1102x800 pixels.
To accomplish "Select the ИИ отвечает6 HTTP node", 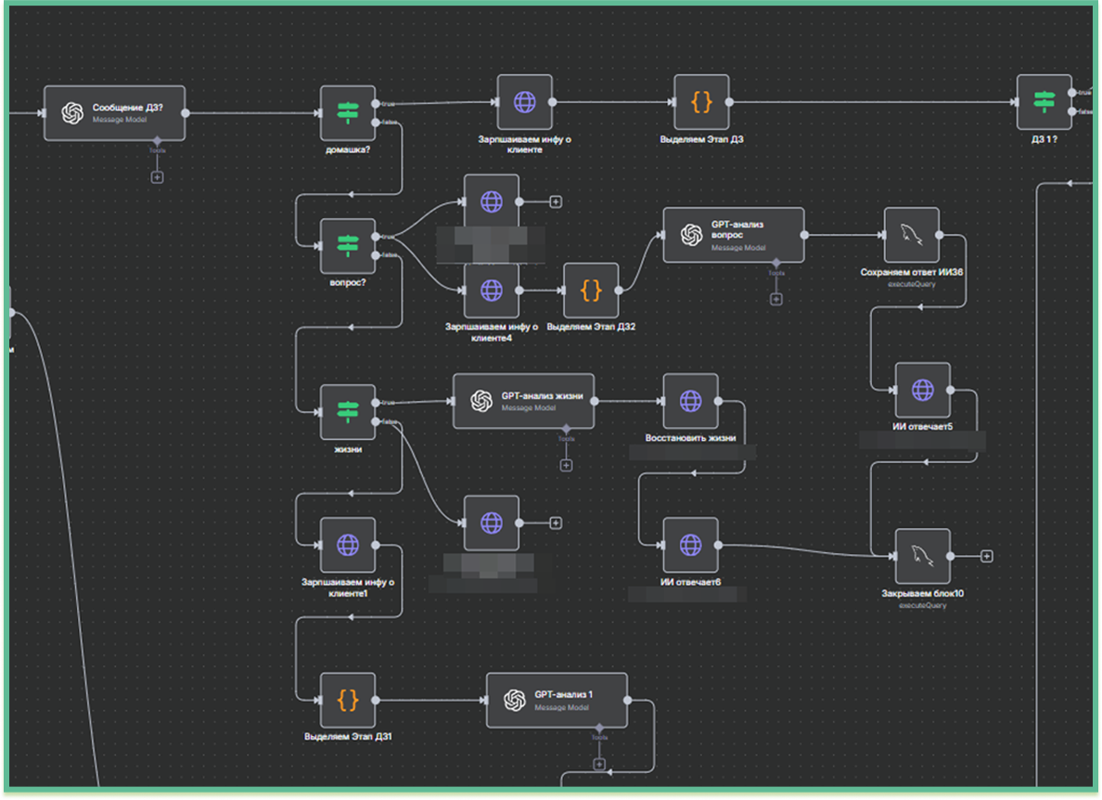I will 690,546.
